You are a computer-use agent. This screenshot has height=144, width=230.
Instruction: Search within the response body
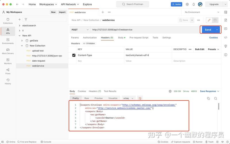[x=215, y=98]
